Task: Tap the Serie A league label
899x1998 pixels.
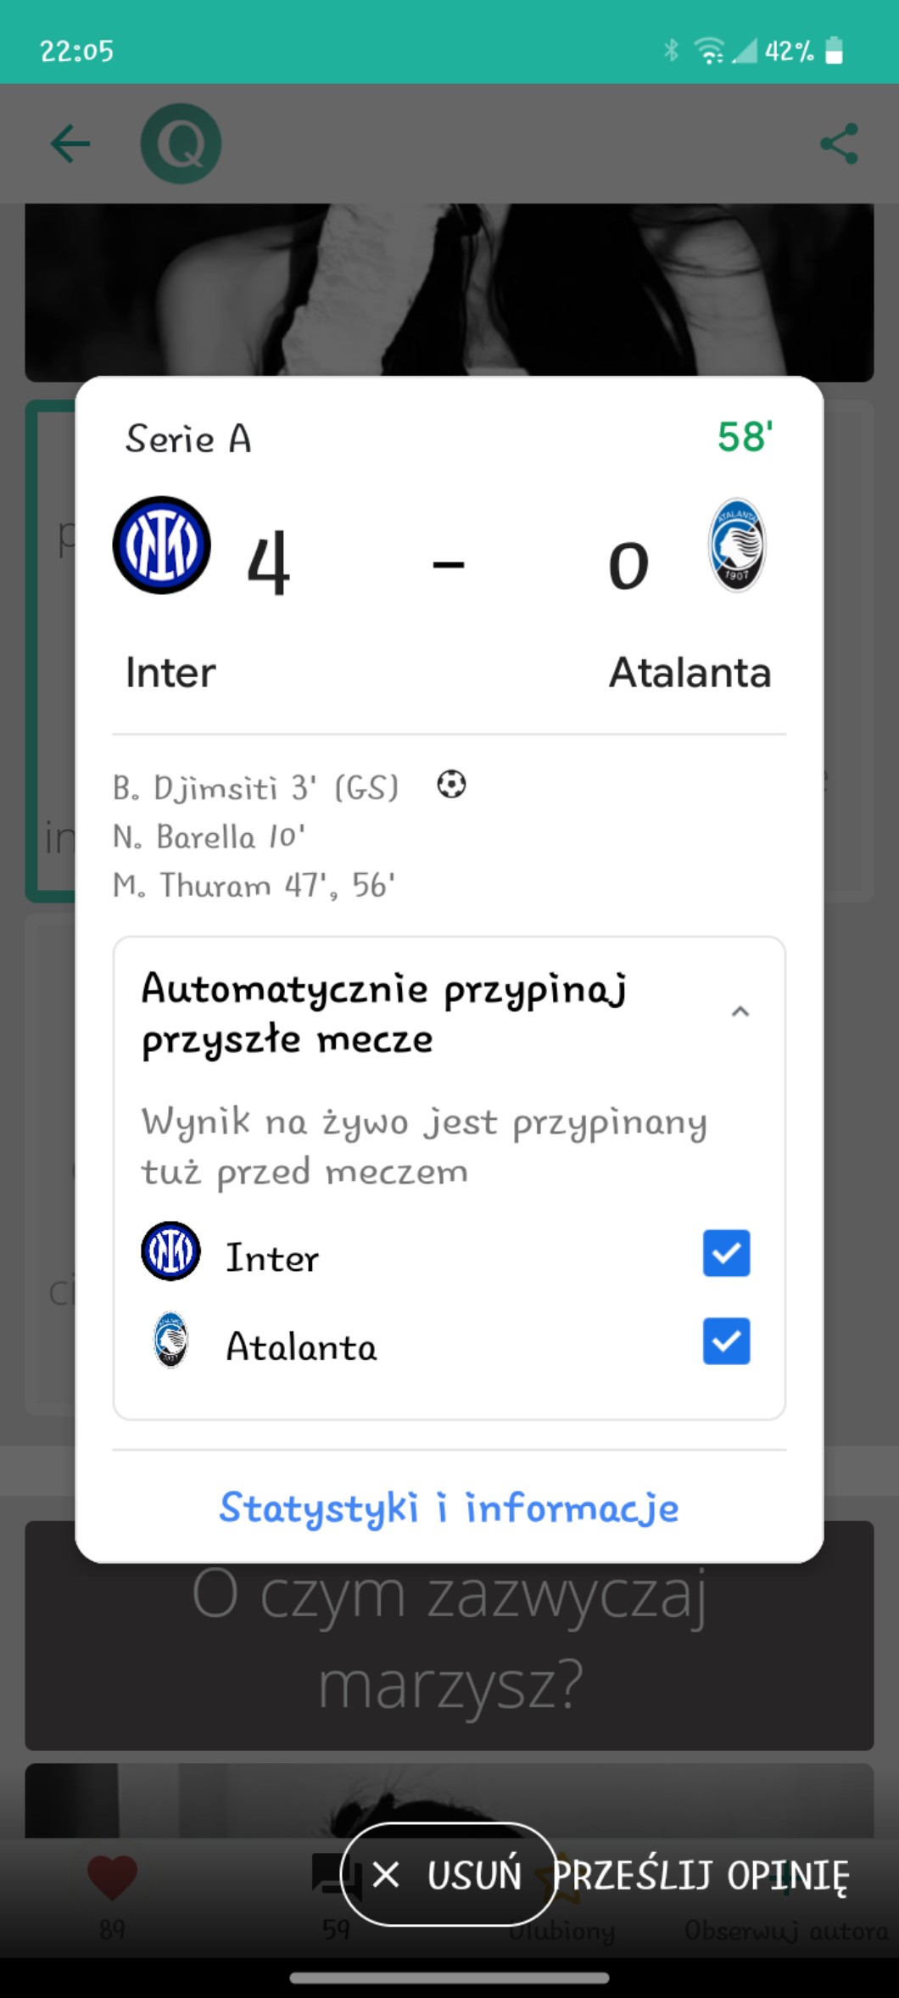Action: pos(188,439)
